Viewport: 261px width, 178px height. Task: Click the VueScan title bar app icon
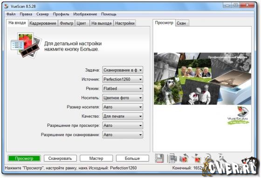click(x=7, y=7)
